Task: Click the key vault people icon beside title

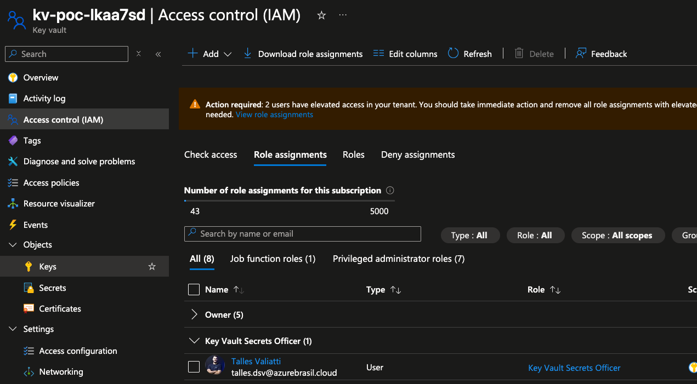Action: pos(16,20)
